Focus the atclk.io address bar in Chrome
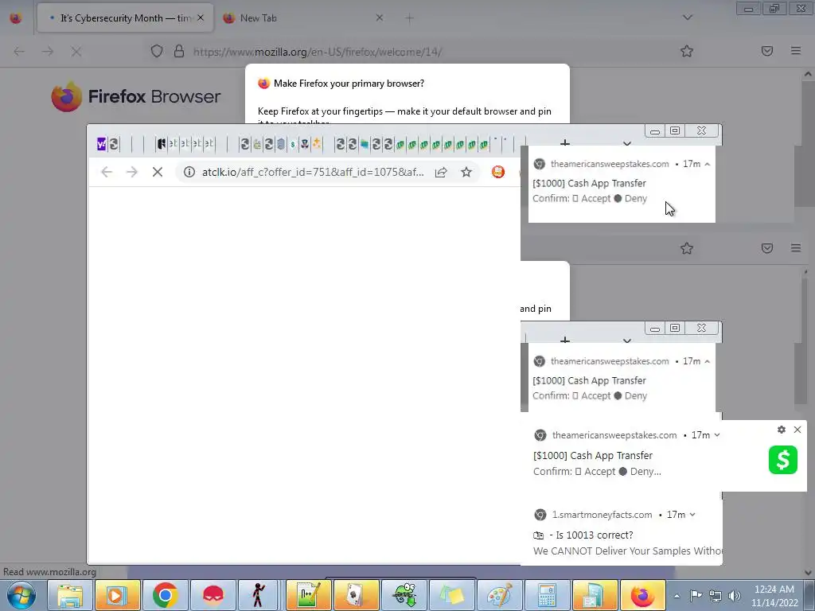The image size is (815, 611). (x=313, y=172)
